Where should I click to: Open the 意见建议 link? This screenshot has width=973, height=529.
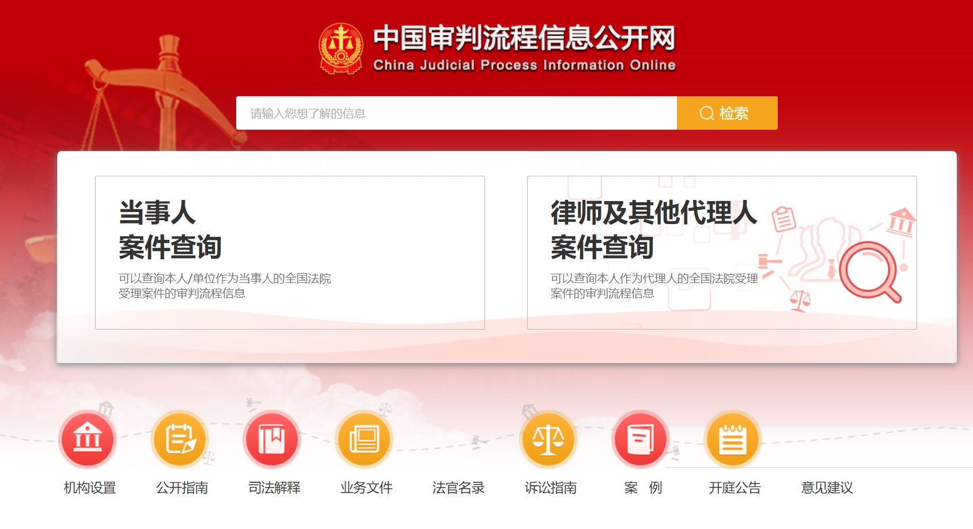(827, 488)
